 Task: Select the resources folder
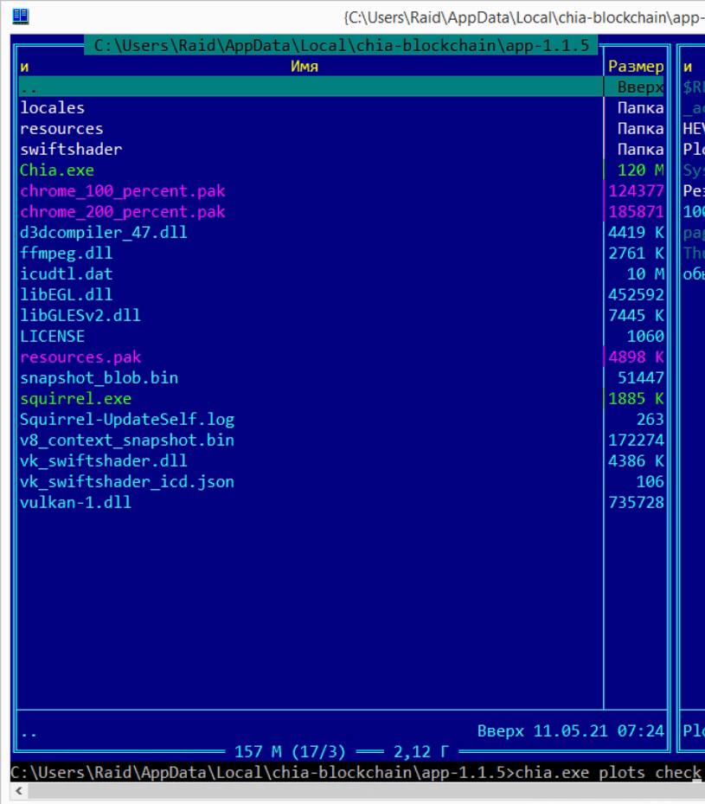tap(61, 129)
